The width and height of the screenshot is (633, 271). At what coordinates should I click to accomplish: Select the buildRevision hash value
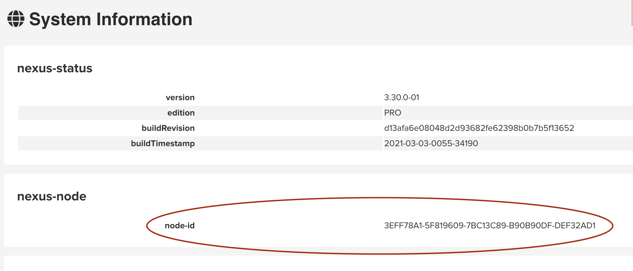[479, 128]
